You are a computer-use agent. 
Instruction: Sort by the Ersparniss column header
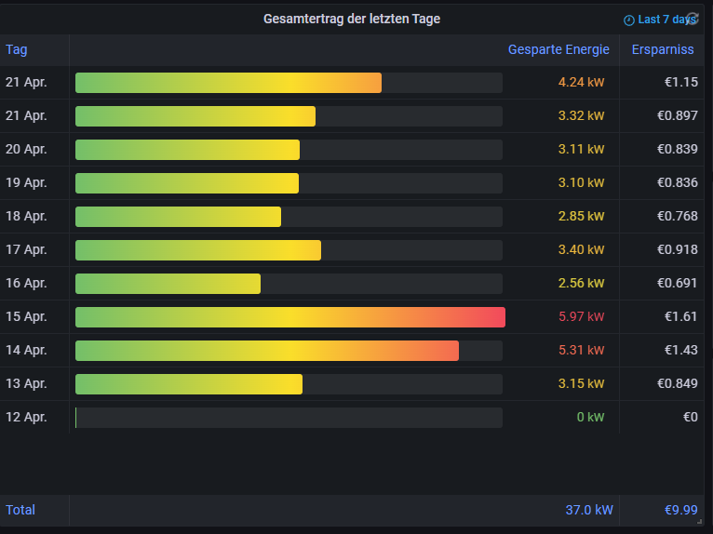tap(663, 49)
